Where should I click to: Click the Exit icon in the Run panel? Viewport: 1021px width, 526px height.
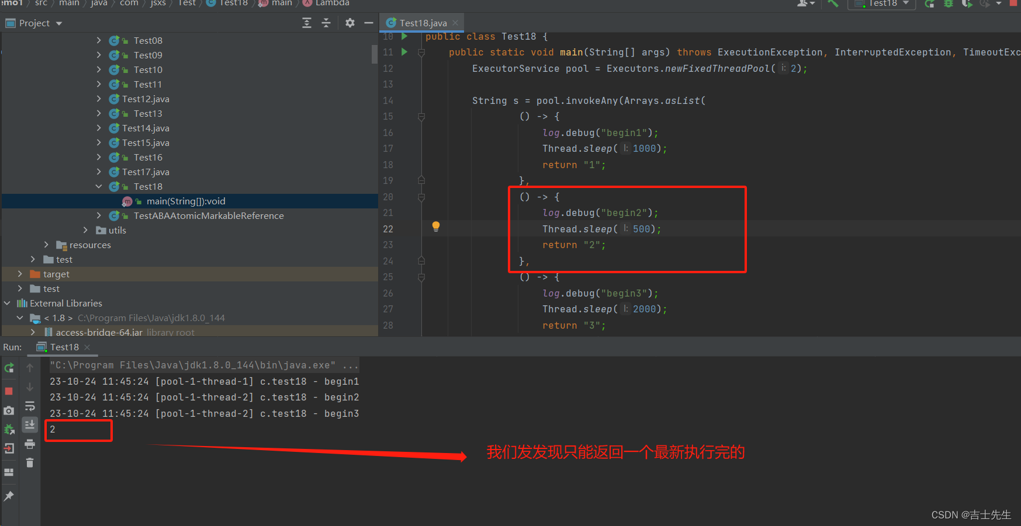coord(9,449)
